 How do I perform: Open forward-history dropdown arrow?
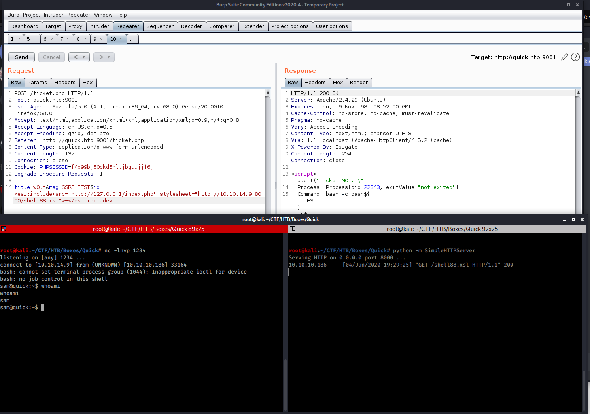[x=109, y=57]
